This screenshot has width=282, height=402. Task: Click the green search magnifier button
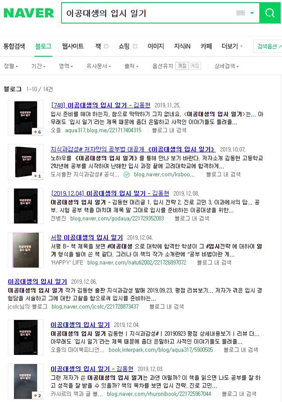270,13
